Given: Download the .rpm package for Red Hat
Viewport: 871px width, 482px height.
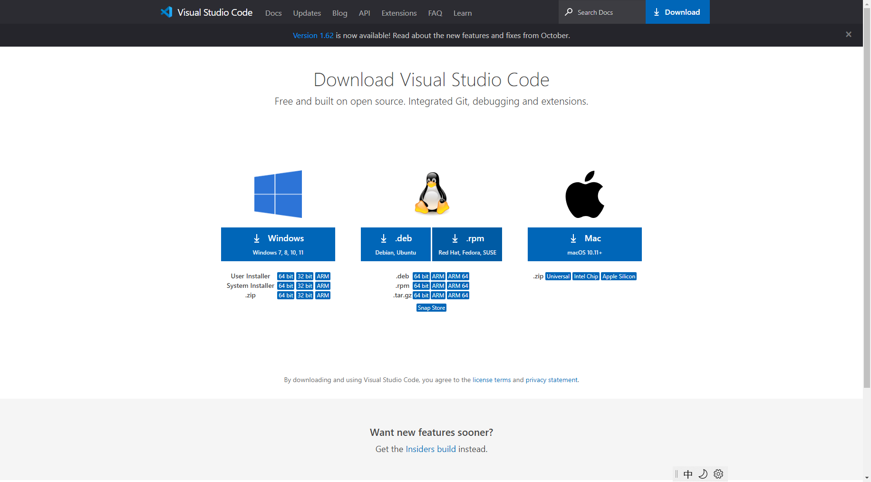Looking at the screenshot, I should 467,244.
